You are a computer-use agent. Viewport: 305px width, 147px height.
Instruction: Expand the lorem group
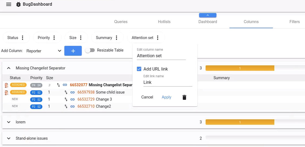click(x=9, y=122)
